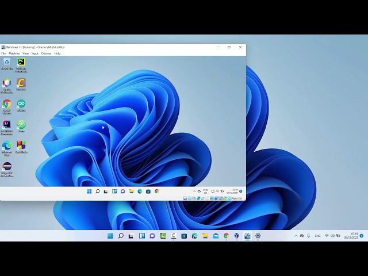This screenshot has height=276, width=368.
Task: Switch to running Windows 11 VM taskbar item
Action: coord(247,236)
